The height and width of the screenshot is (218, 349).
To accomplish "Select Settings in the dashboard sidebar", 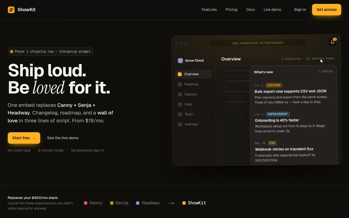I will 194,124.
